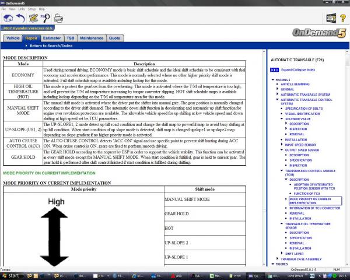350x280 pixels.
Task: Expand the SHIFT LEVER node
Action: coord(282,253)
